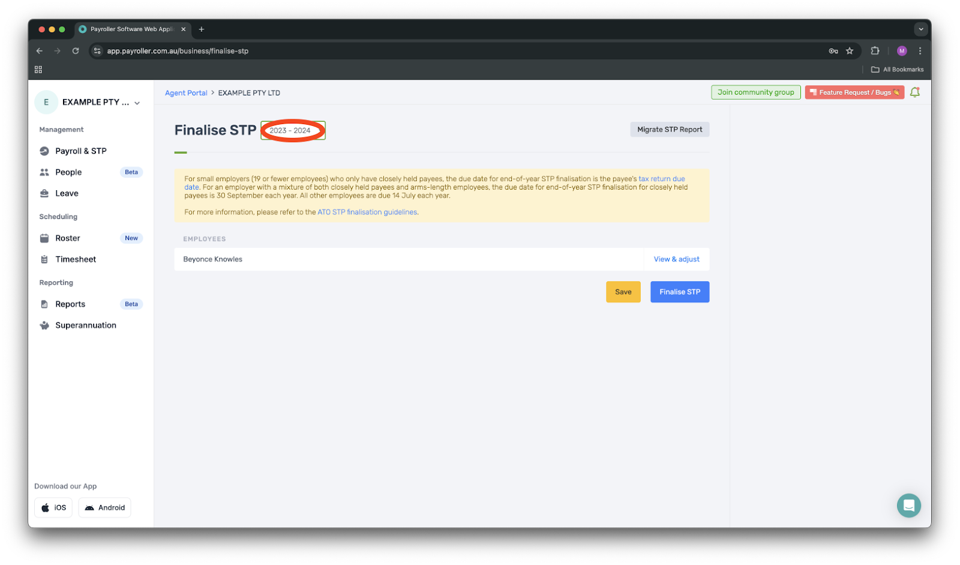Go to Leave management
960x565 pixels.
click(x=67, y=193)
